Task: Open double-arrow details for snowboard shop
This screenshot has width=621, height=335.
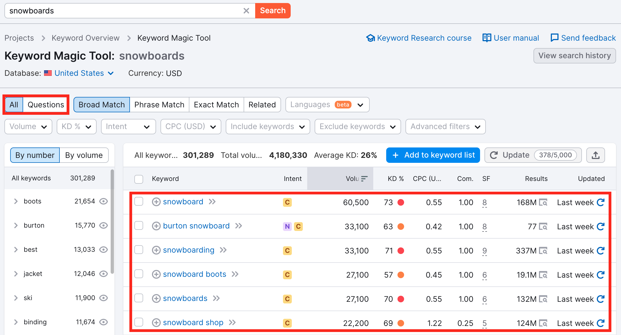Action: click(x=232, y=323)
